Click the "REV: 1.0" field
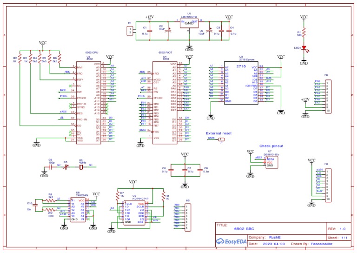357x253 pixels. click(337, 229)
